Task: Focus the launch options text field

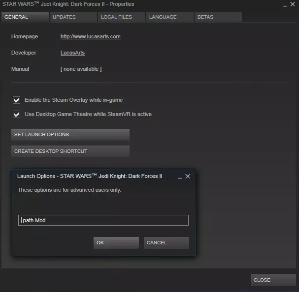Action: click(x=103, y=220)
